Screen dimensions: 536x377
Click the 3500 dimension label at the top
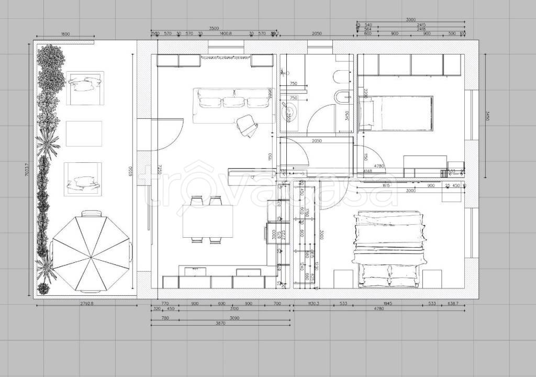[x=214, y=28]
